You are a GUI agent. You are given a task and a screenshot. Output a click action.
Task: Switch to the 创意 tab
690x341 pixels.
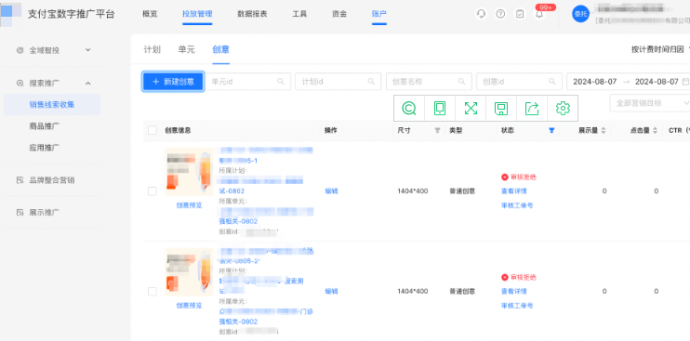(x=220, y=49)
